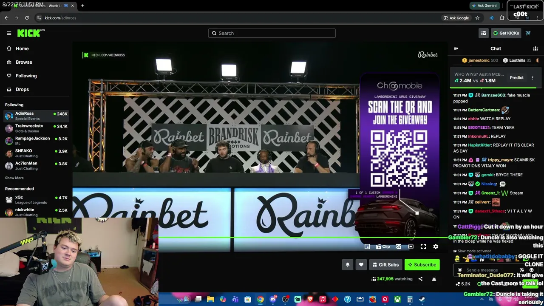Enter fullscreen on the stream player
The height and width of the screenshot is (306, 544).
point(423,246)
